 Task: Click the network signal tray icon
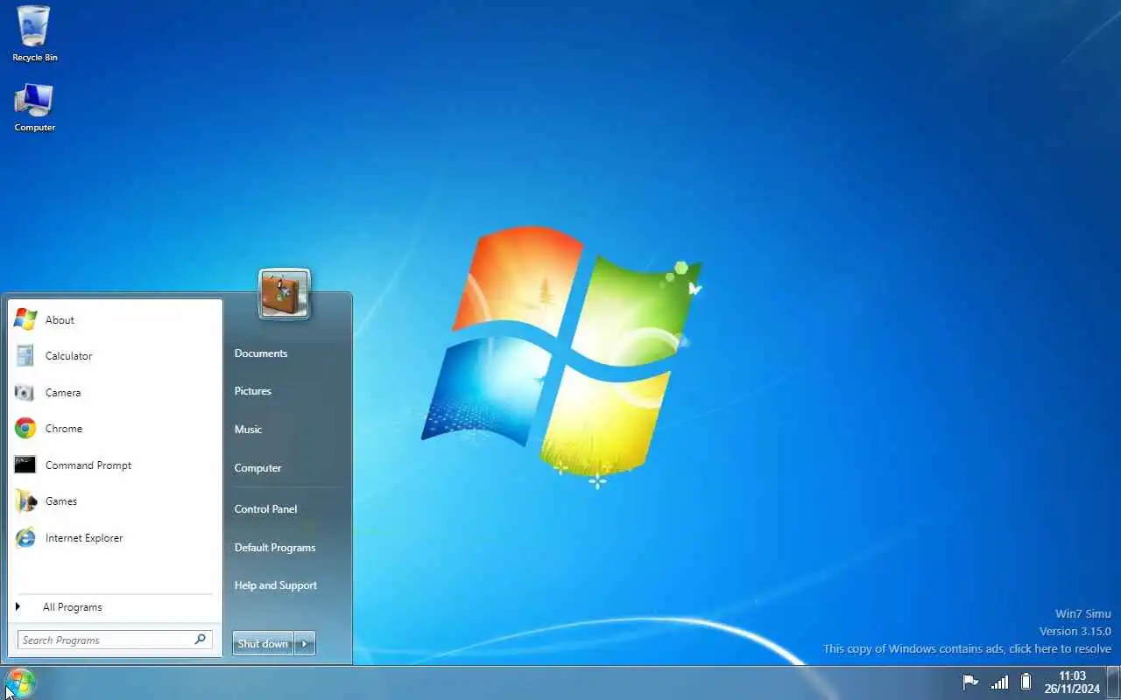[999, 682]
